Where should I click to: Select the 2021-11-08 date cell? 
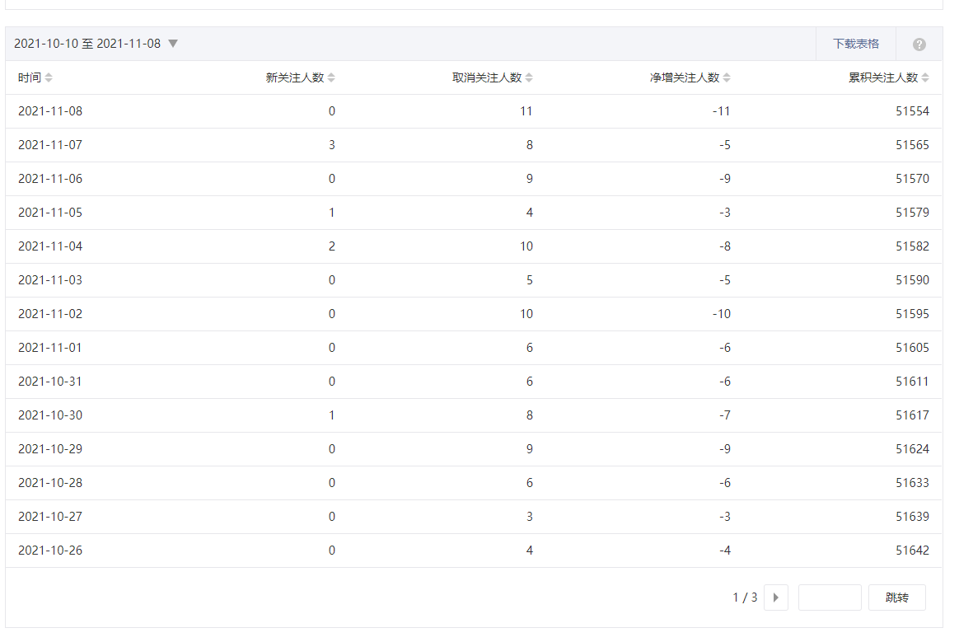[50, 111]
